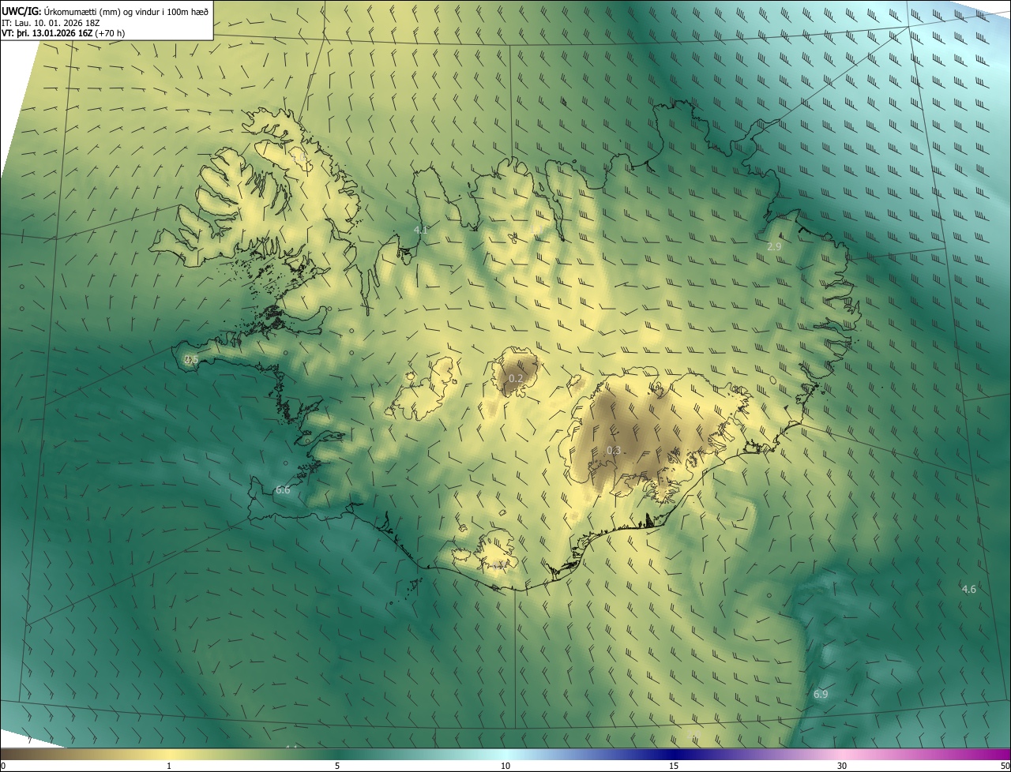Click the colorbar tick label 1
The image size is (1011, 772).
coord(169,766)
